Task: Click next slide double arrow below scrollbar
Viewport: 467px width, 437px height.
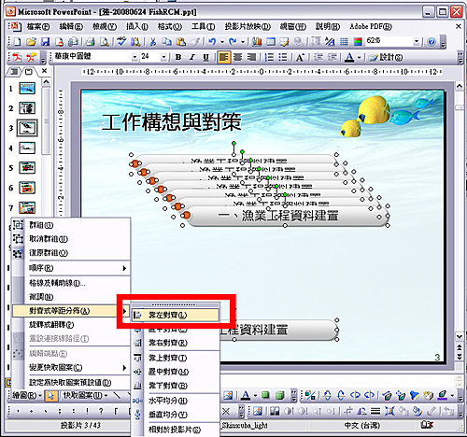Action: [x=460, y=357]
